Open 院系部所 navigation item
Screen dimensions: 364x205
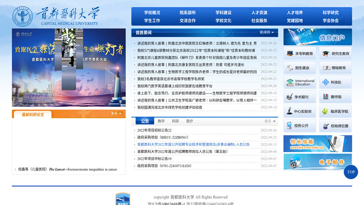point(187,13)
